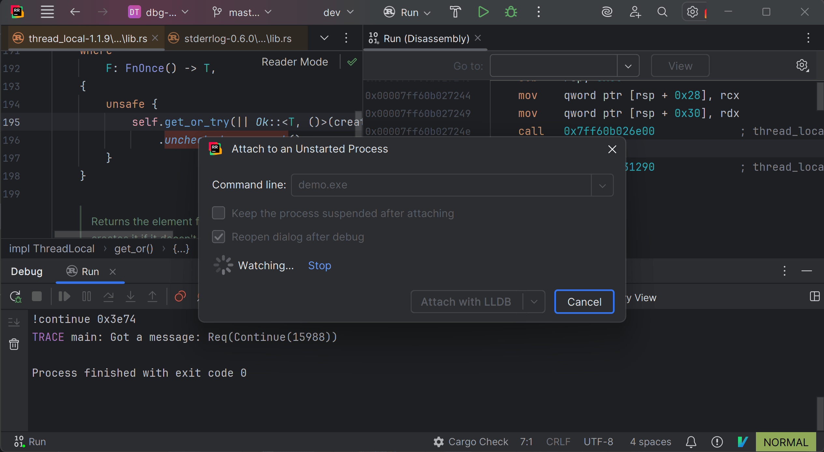The height and width of the screenshot is (452, 824).
Task: Click the AI Assistant spiral icon
Action: point(607,12)
